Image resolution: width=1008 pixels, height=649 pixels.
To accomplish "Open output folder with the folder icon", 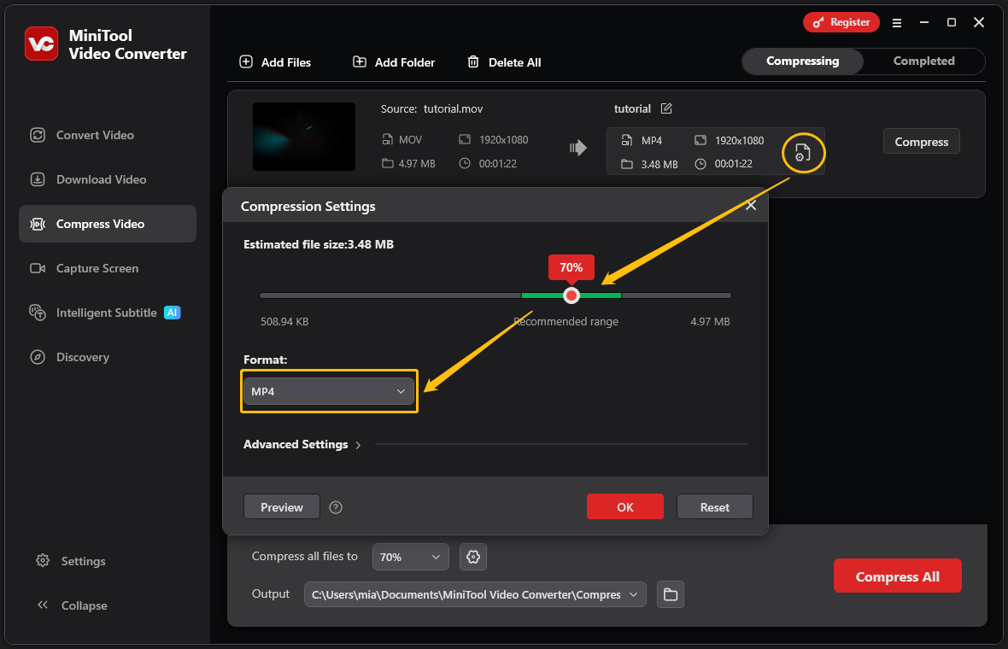I will [x=671, y=594].
